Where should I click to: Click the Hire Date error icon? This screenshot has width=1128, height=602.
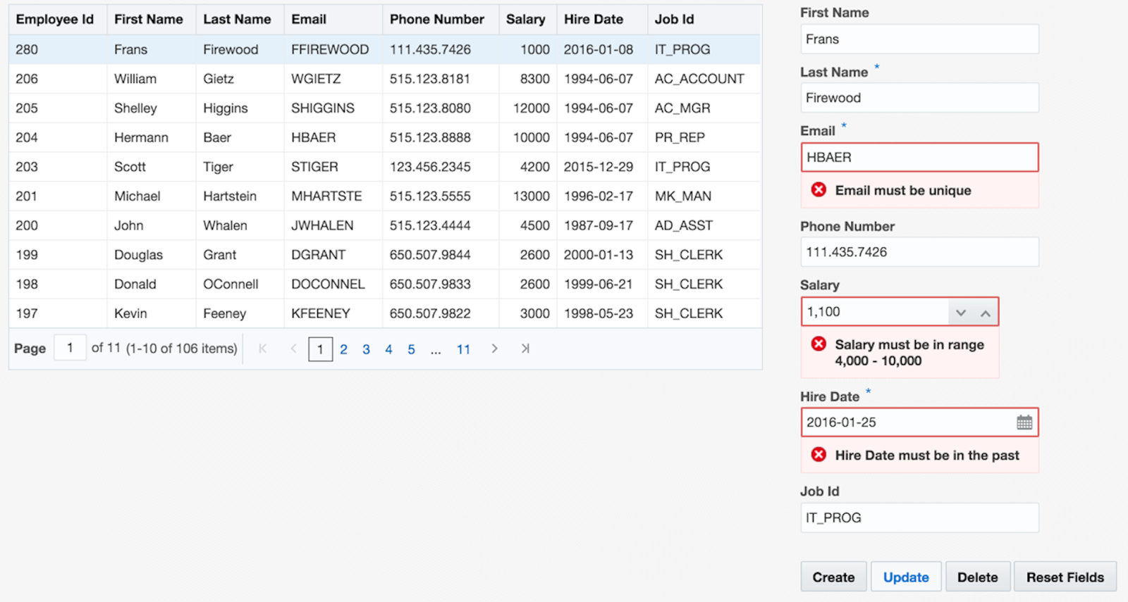click(x=819, y=454)
